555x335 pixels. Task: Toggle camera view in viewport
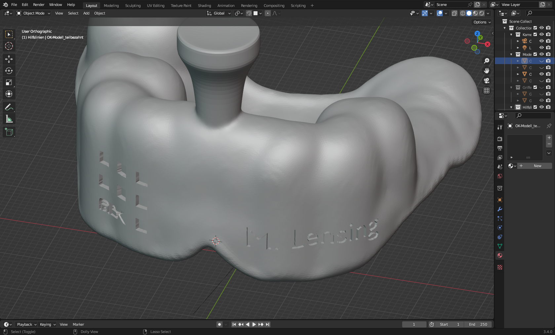pyautogui.click(x=486, y=81)
